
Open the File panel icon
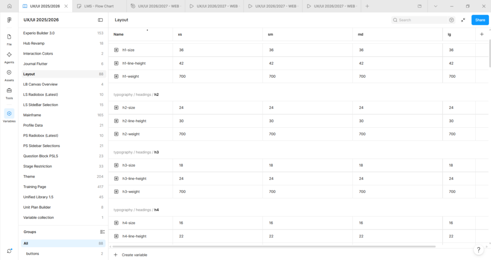click(9, 39)
